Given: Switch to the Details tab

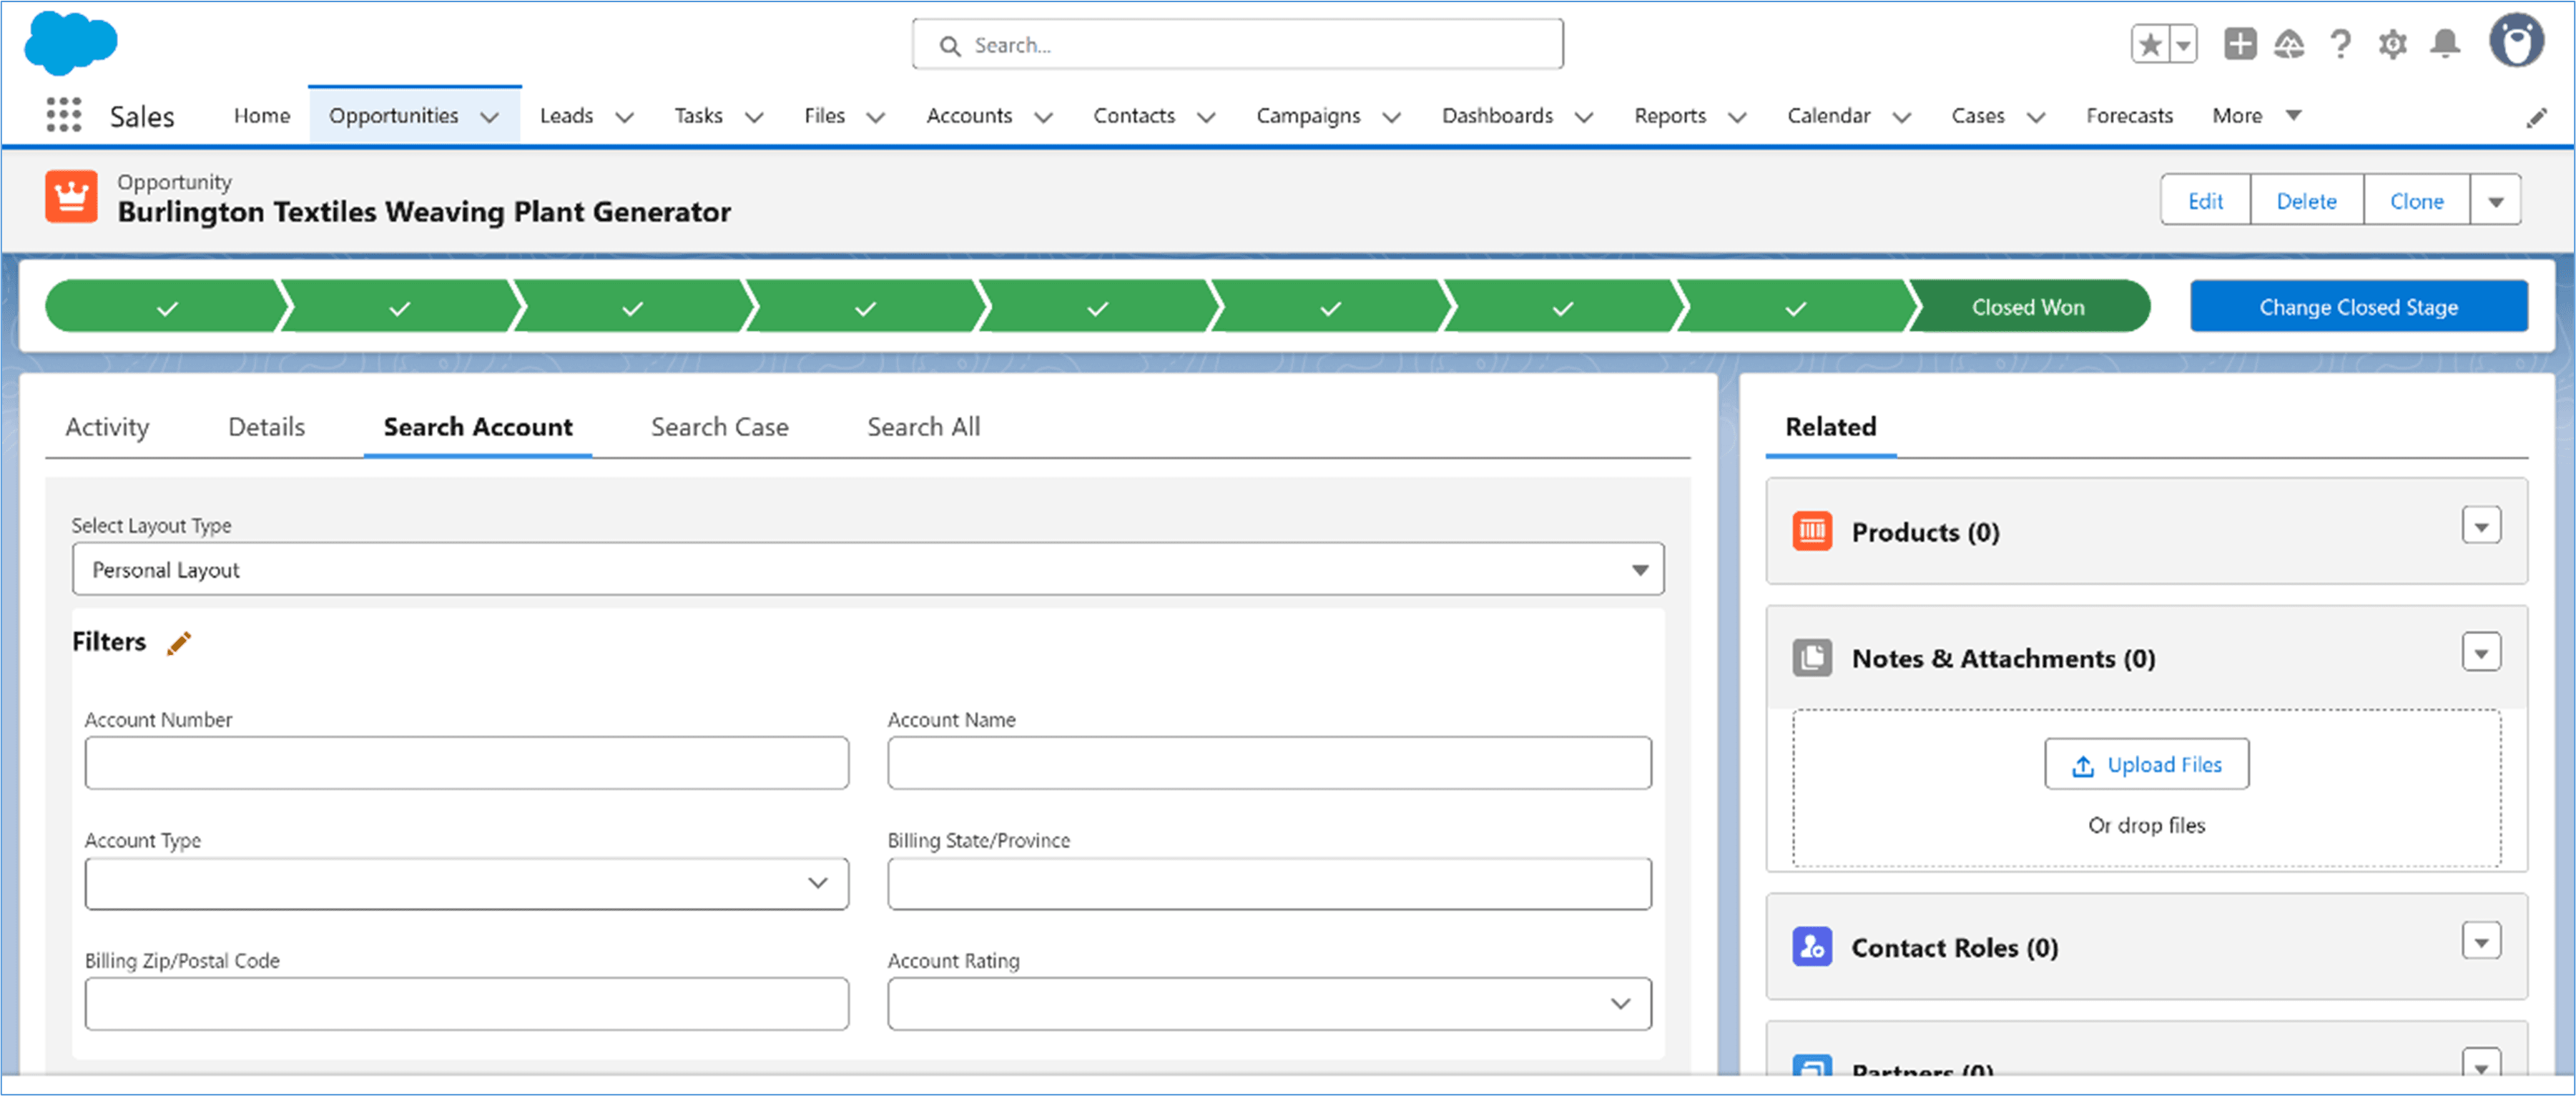Looking at the screenshot, I should coord(266,427).
